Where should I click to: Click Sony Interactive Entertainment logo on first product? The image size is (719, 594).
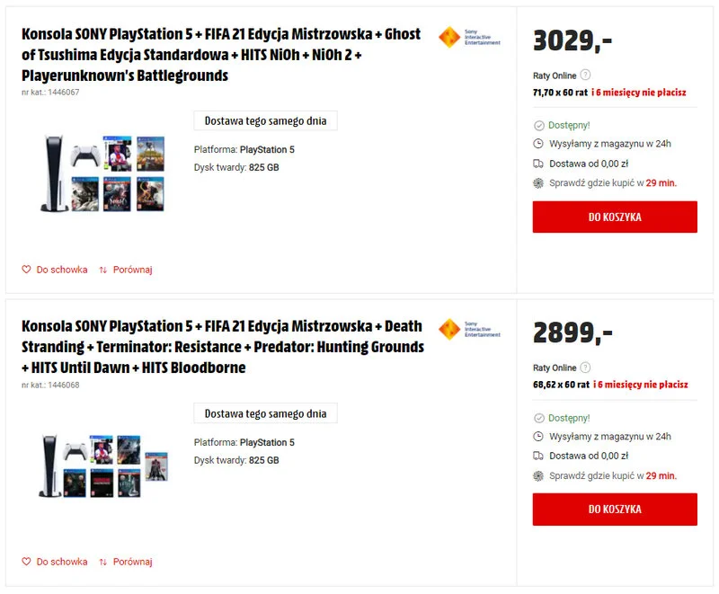468,37
